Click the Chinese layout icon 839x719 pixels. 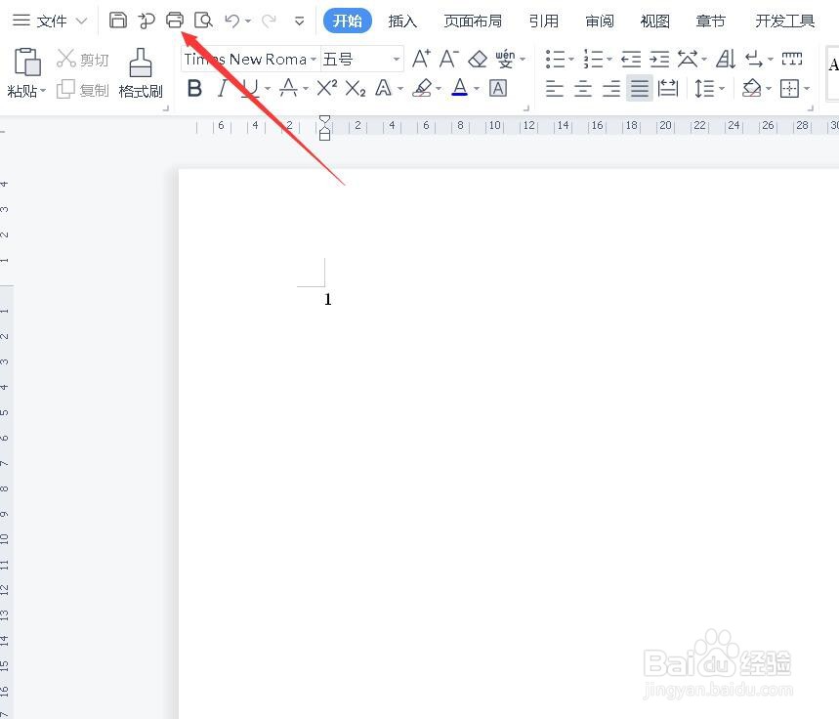(688, 59)
